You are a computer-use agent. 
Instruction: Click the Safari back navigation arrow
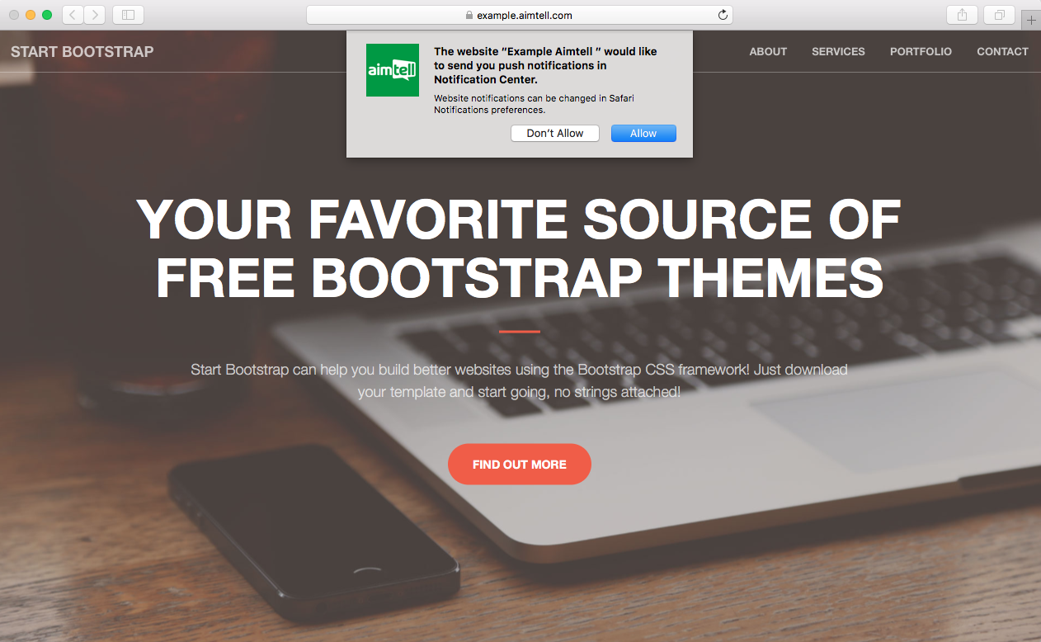pyautogui.click(x=73, y=15)
